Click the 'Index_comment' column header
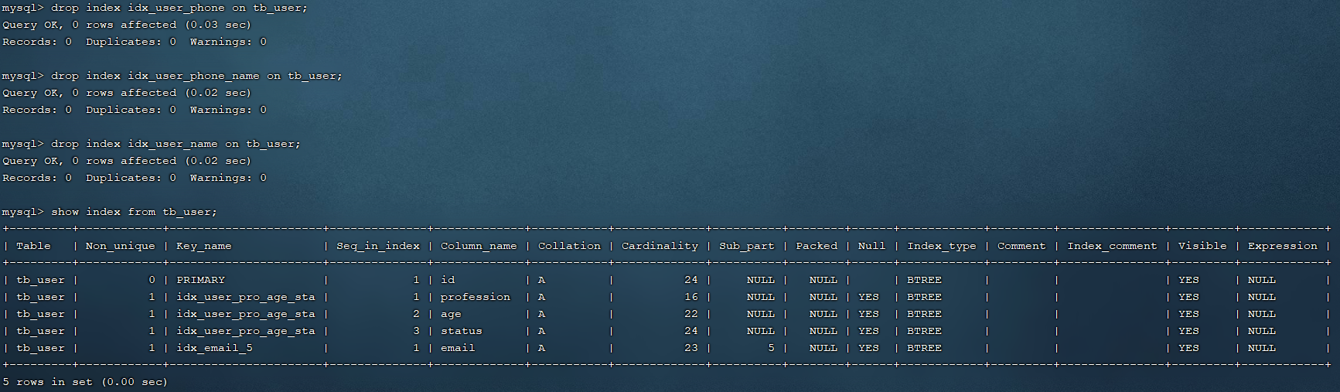1340x392 pixels. click(x=1112, y=246)
